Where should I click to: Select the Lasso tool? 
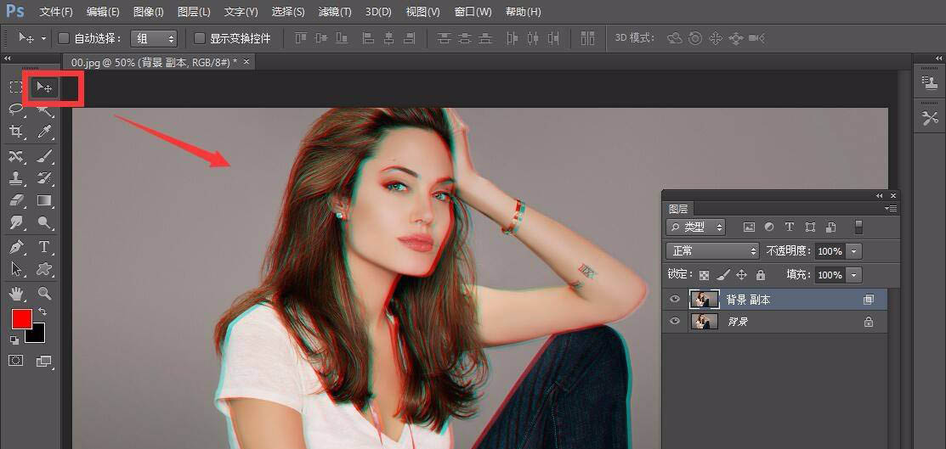click(16, 109)
